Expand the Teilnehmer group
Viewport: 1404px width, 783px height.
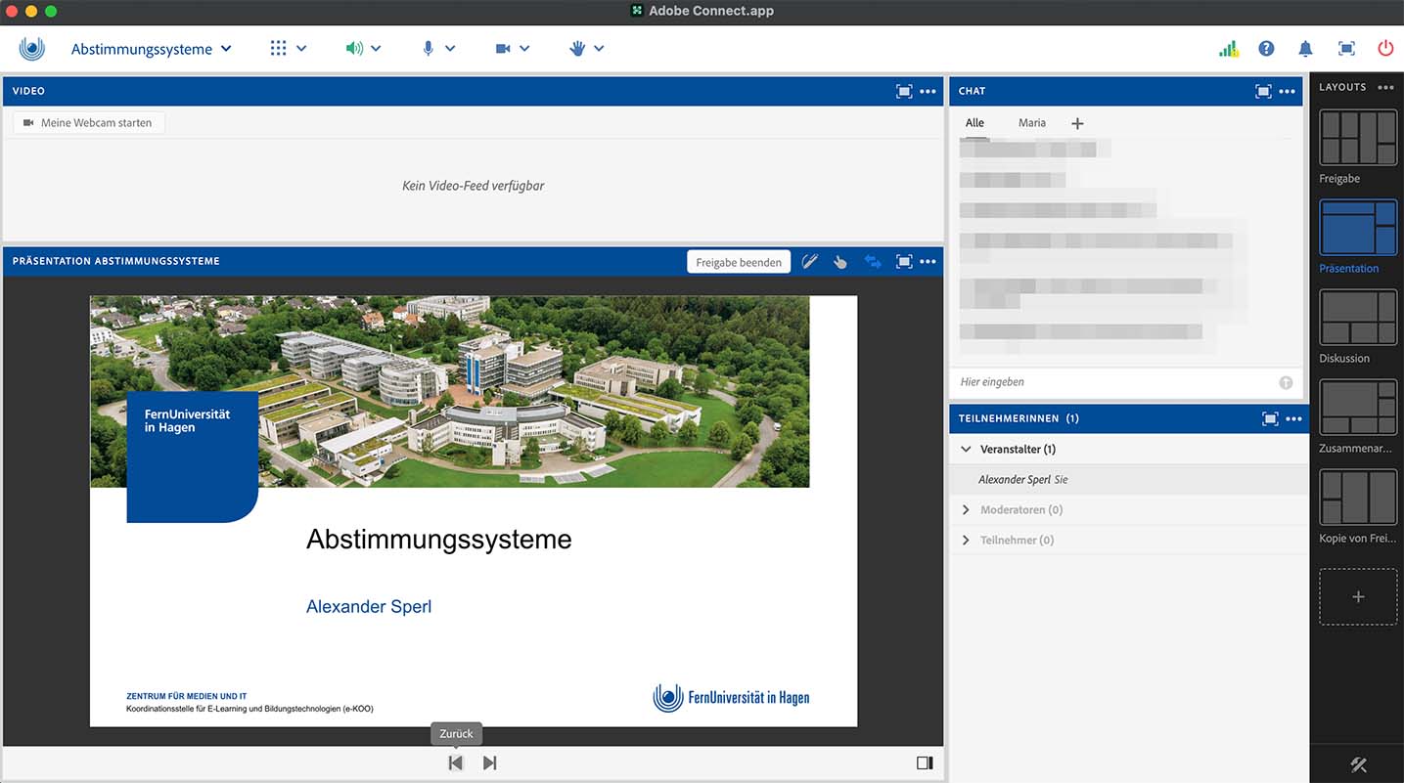point(966,541)
